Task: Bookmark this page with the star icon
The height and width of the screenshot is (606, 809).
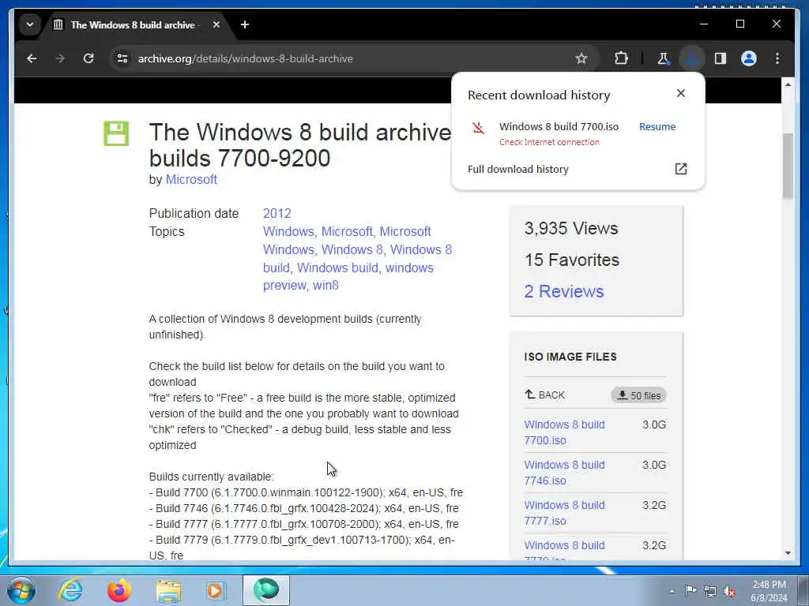Action: pos(581,58)
